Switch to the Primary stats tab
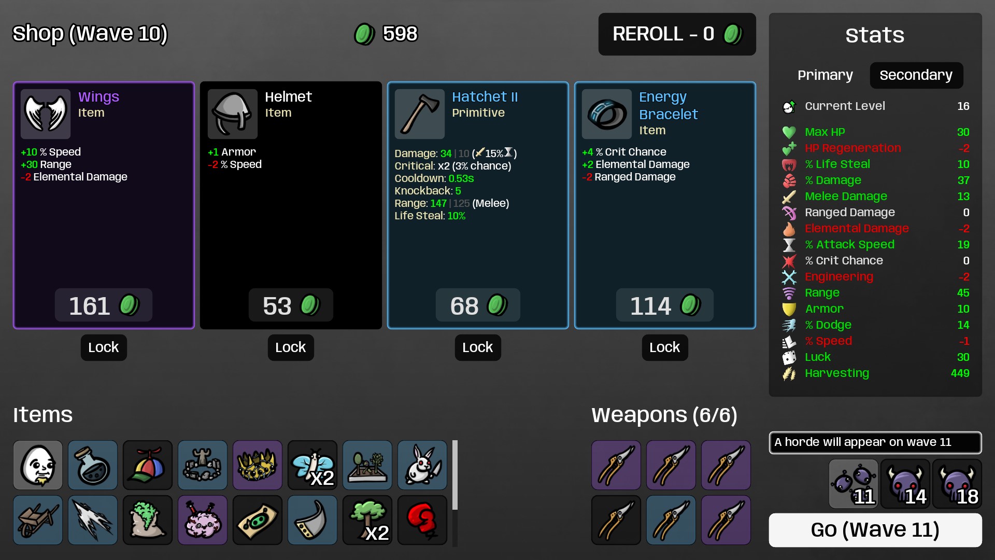 pos(825,75)
